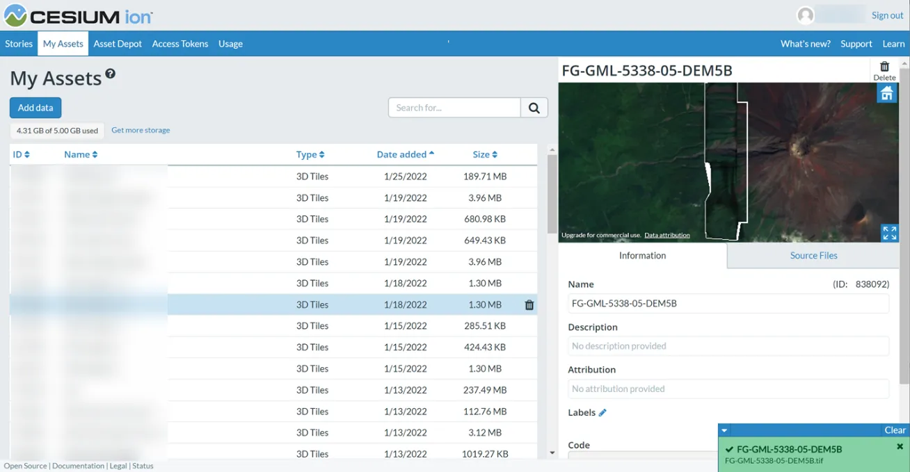Image resolution: width=910 pixels, height=472 pixels.
Task: Collapse the notification panel arrow
Action: 724,430
